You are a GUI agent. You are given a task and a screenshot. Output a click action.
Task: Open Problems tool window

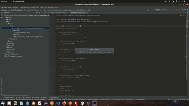[x=27, y=97]
